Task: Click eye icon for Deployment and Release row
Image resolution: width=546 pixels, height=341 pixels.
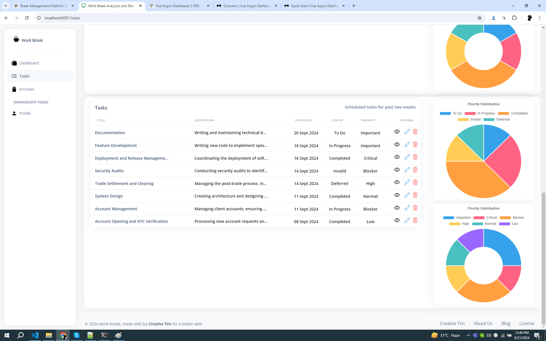Action: click(397, 157)
